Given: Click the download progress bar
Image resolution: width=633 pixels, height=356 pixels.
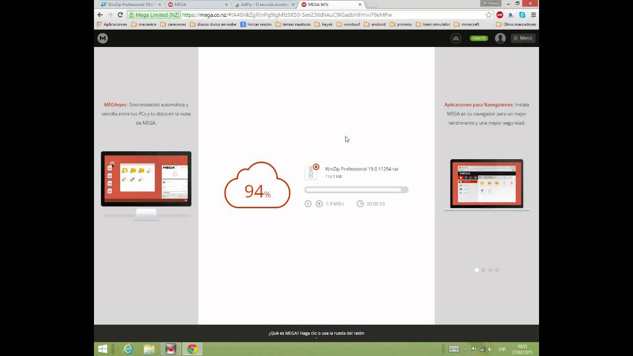Looking at the screenshot, I should 357,190.
